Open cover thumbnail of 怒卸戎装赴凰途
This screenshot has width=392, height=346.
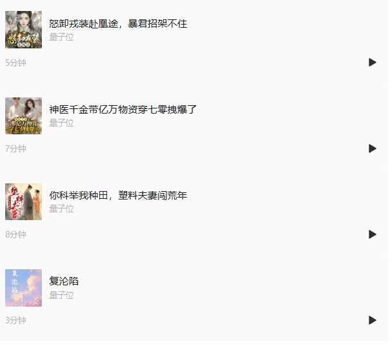[x=23, y=30]
